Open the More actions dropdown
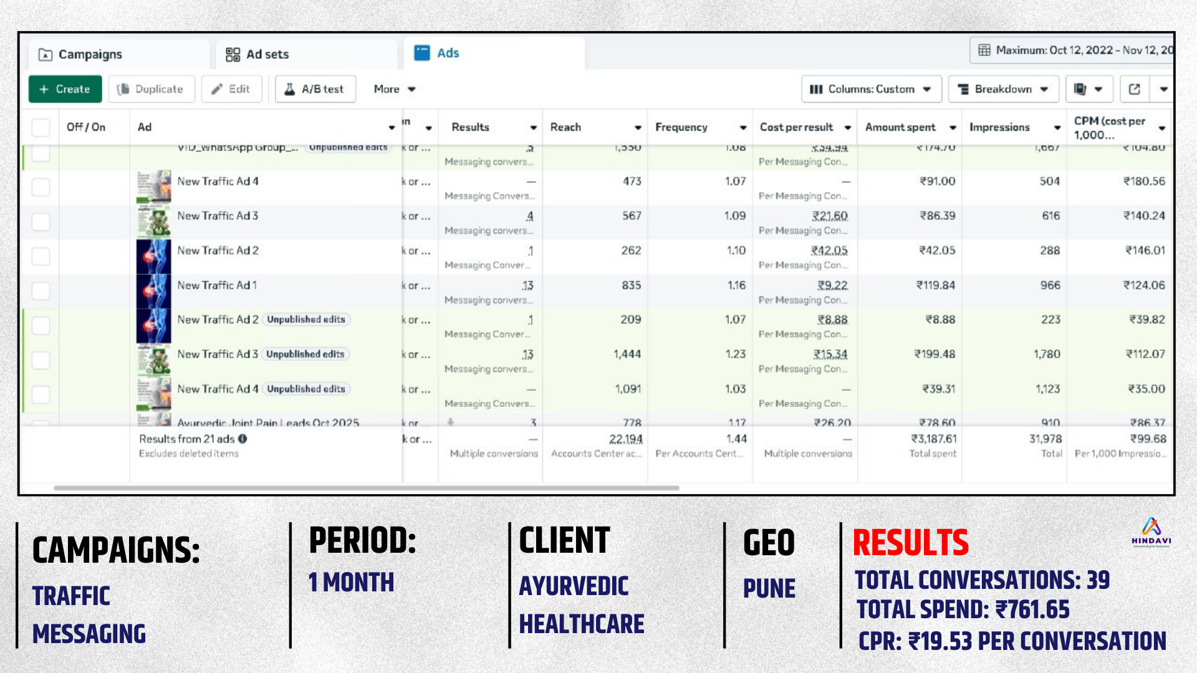Image resolution: width=1197 pixels, height=673 pixels. (x=394, y=89)
